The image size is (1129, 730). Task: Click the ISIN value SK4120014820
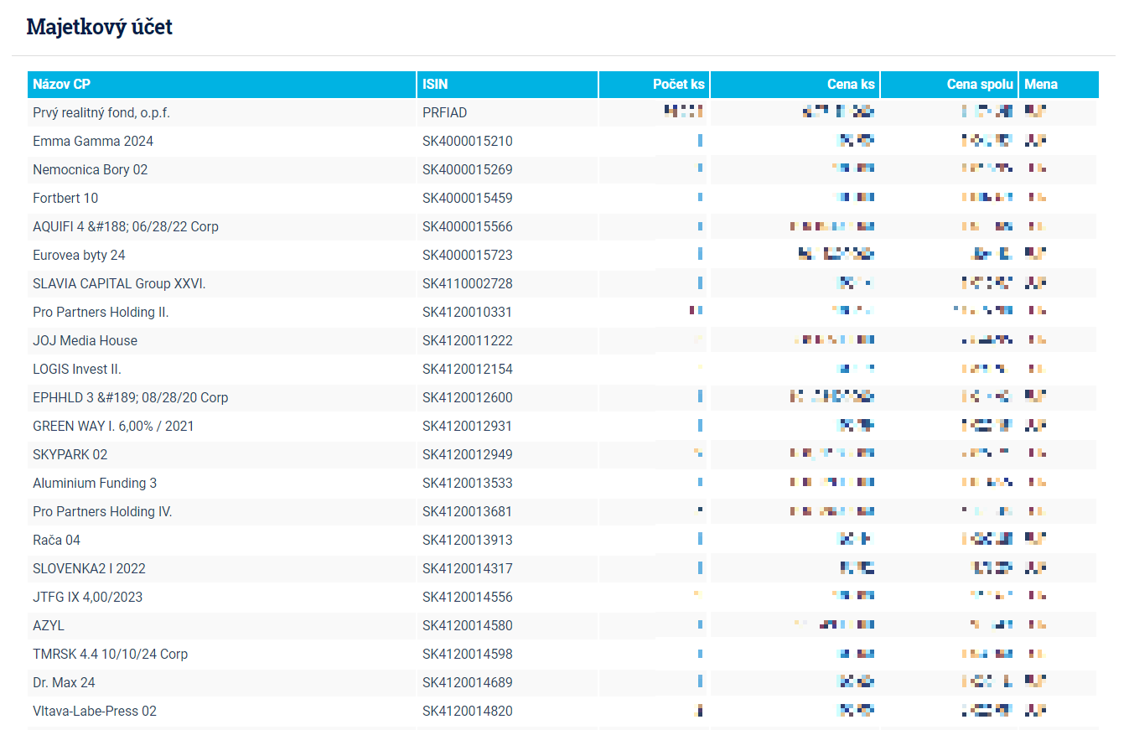coord(468,711)
